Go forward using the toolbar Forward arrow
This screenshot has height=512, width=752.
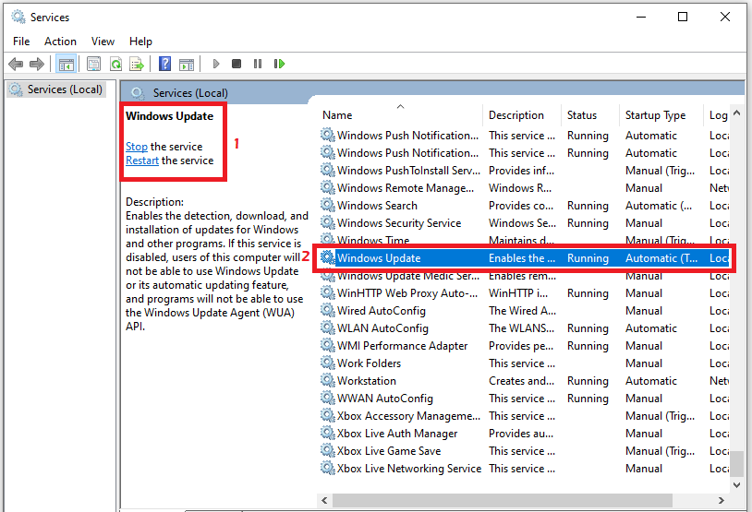(37, 64)
